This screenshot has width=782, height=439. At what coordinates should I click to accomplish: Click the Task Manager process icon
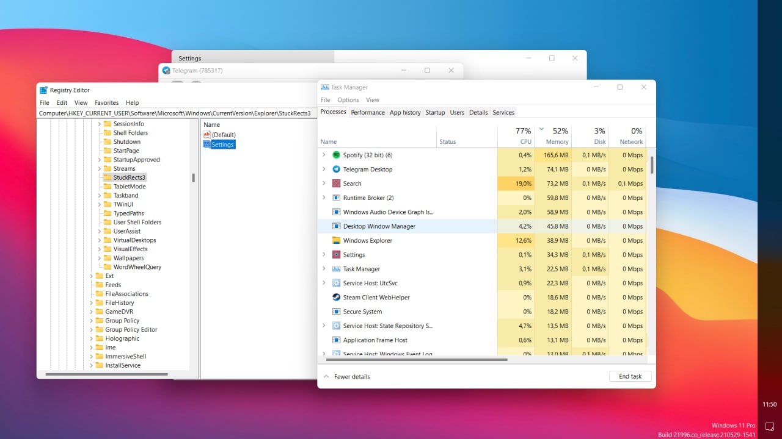[336, 269]
